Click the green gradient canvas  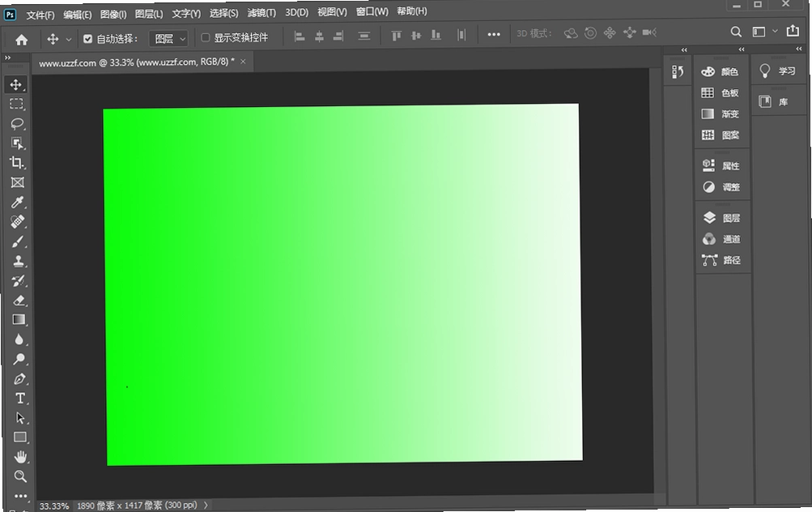(x=342, y=284)
